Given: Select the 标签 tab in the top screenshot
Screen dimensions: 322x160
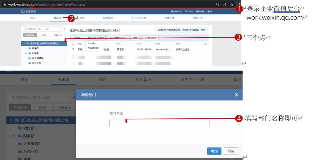Looking at the screenshot, I should 44,35.
